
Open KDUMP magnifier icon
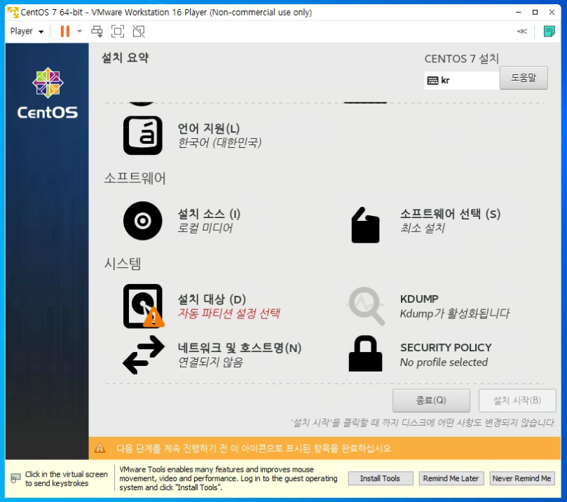point(366,306)
